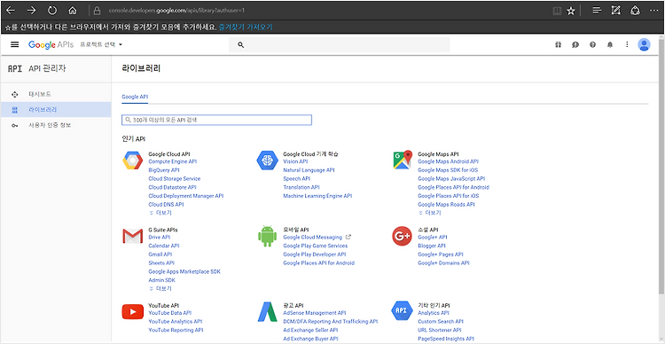This screenshot has height=344, width=665.
Task: Click the blue API hexagon icon
Action: click(402, 311)
